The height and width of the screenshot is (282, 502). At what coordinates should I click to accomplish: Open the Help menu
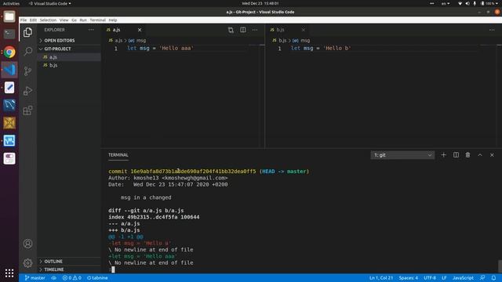coord(113,20)
